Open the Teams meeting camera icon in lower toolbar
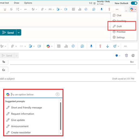The width and height of the screenshot is (139, 139). (x=39, y=46)
